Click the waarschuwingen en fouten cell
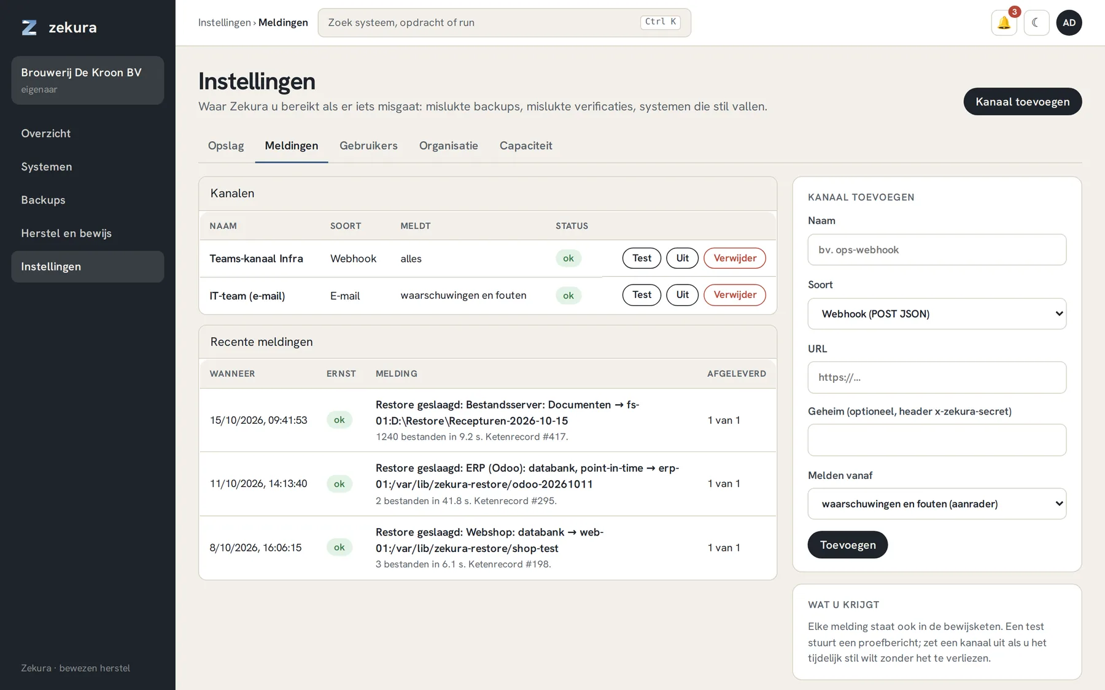This screenshot has height=690, width=1105. tap(463, 295)
